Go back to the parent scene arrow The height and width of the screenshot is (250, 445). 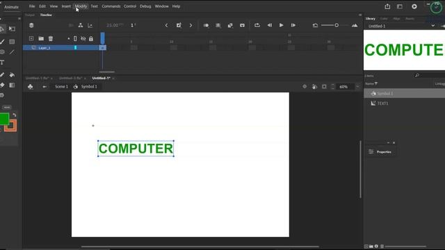(44, 87)
